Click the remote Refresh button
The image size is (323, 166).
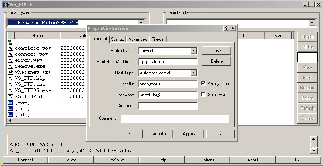point(307,108)
